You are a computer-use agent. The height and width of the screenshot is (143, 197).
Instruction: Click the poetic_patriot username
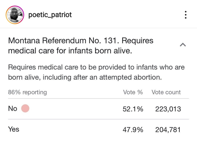click(50, 15)
